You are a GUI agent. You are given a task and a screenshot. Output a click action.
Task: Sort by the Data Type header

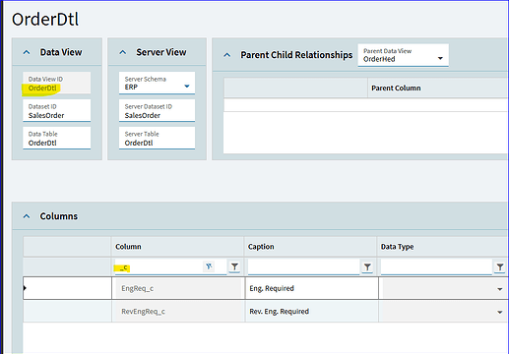pos(442,247)
